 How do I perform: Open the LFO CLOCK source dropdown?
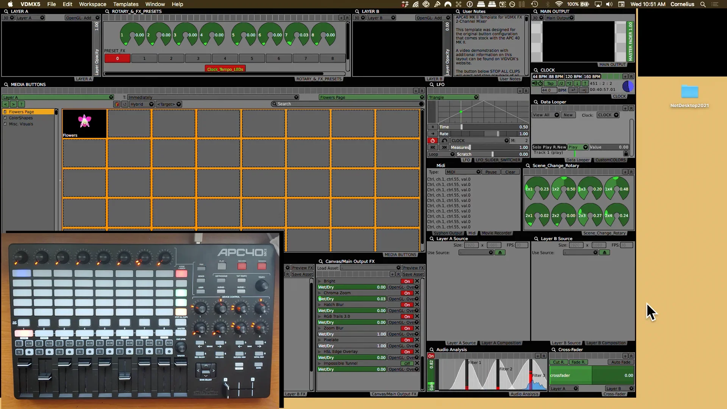click(480, 140)
